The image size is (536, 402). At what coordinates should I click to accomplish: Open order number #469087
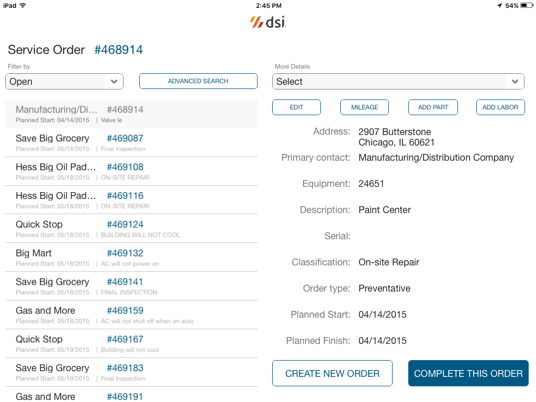(125, 138)
